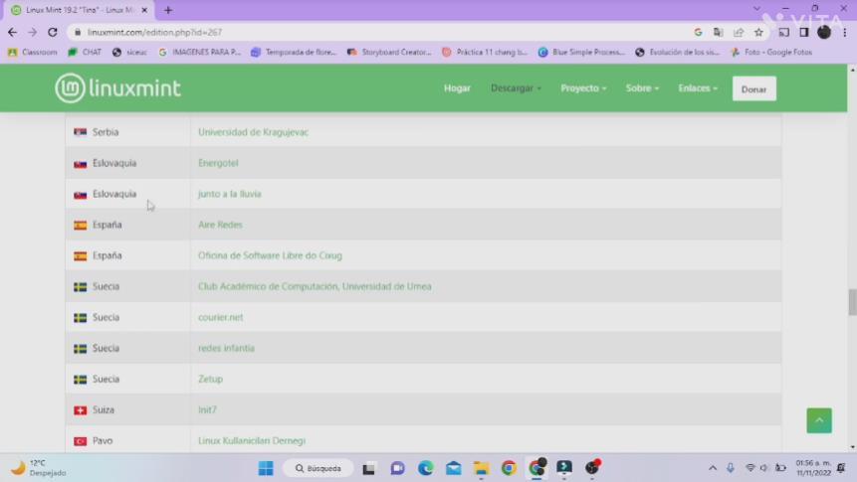Open the siceuc bookmark
This screenshot has height=482, width=857.
(x=129, y=53)
